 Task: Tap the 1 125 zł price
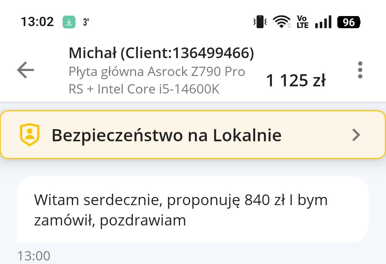tap(295, 81)
